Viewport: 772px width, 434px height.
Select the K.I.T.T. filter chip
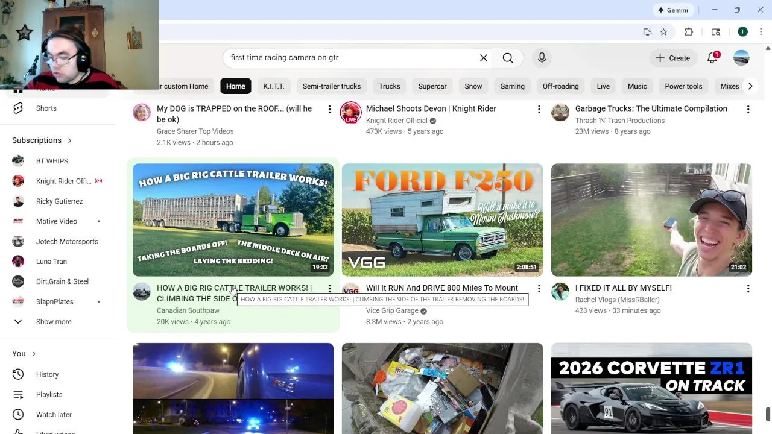273,86
